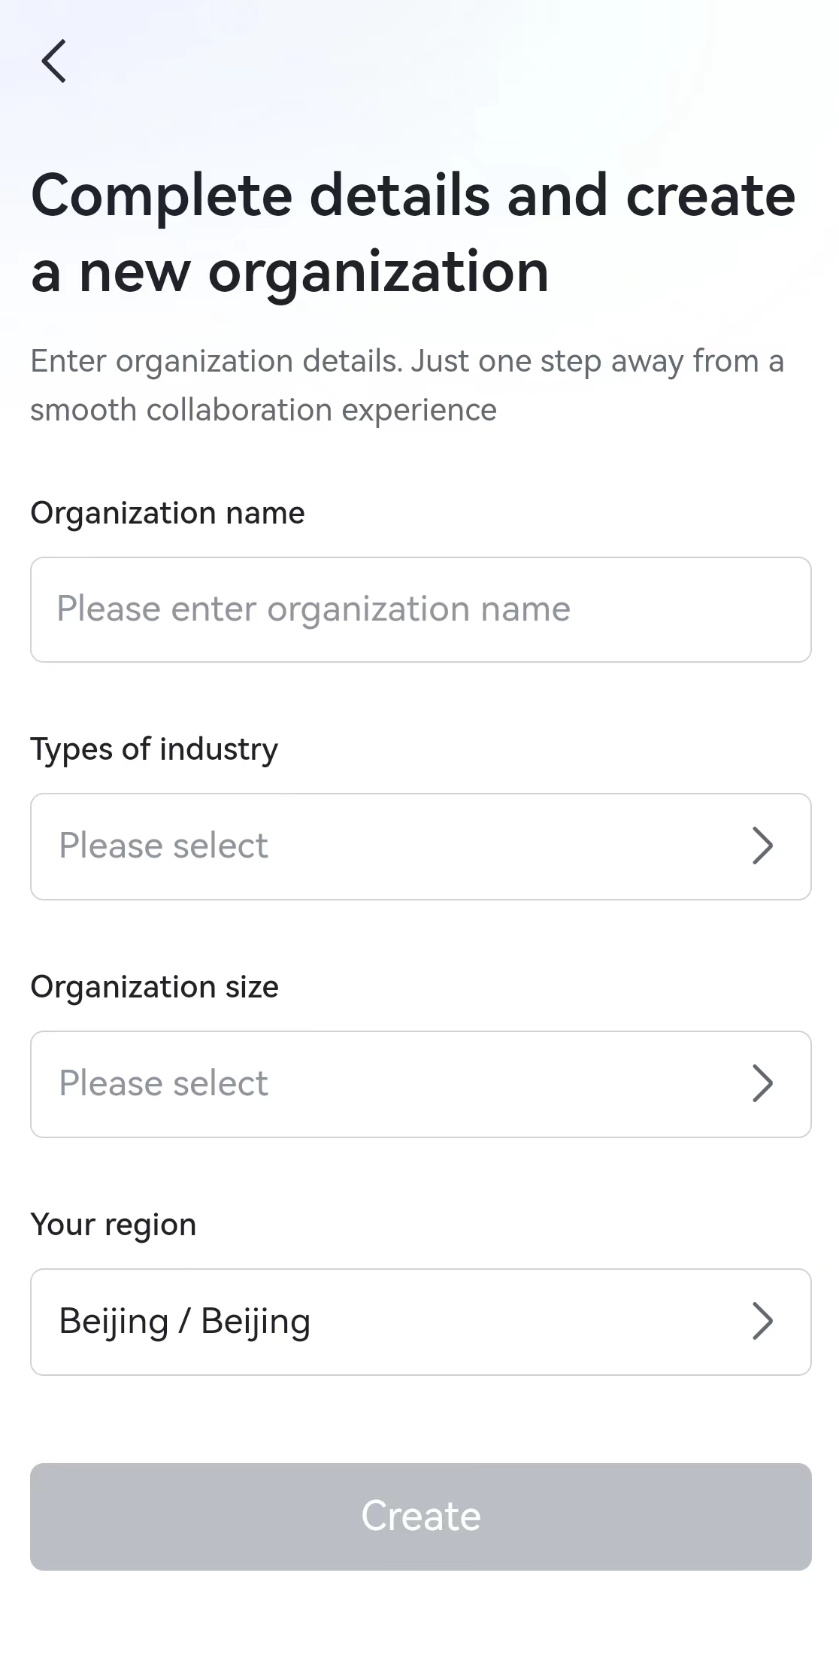Select the Organization name label
The width and height of the screenshot is (839, 1676).
167,512
